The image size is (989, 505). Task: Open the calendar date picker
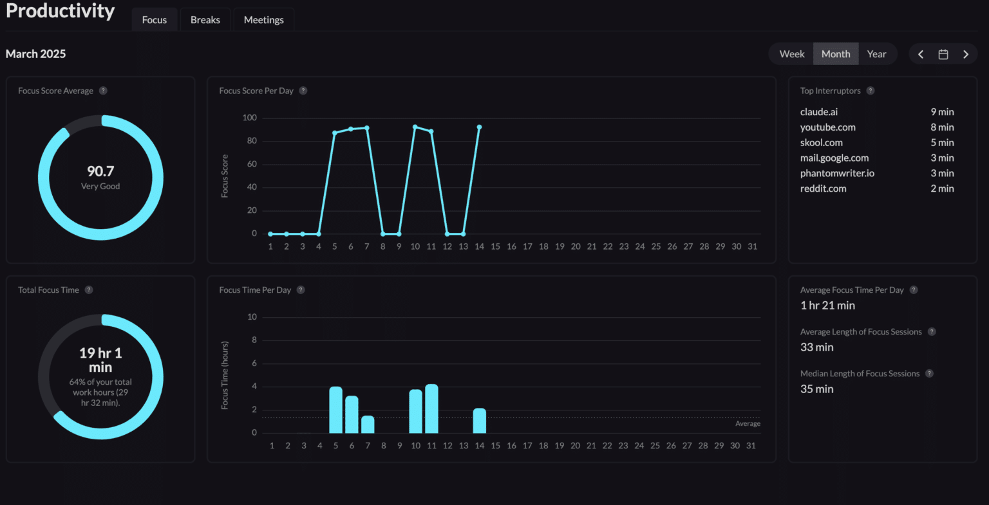(x=943, y=54)
